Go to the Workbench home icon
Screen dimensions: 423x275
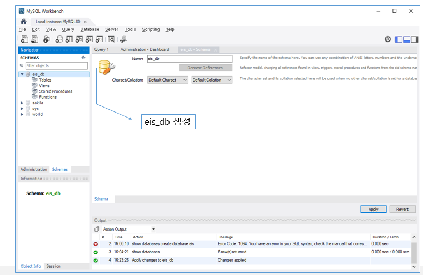tap(23, 21)
